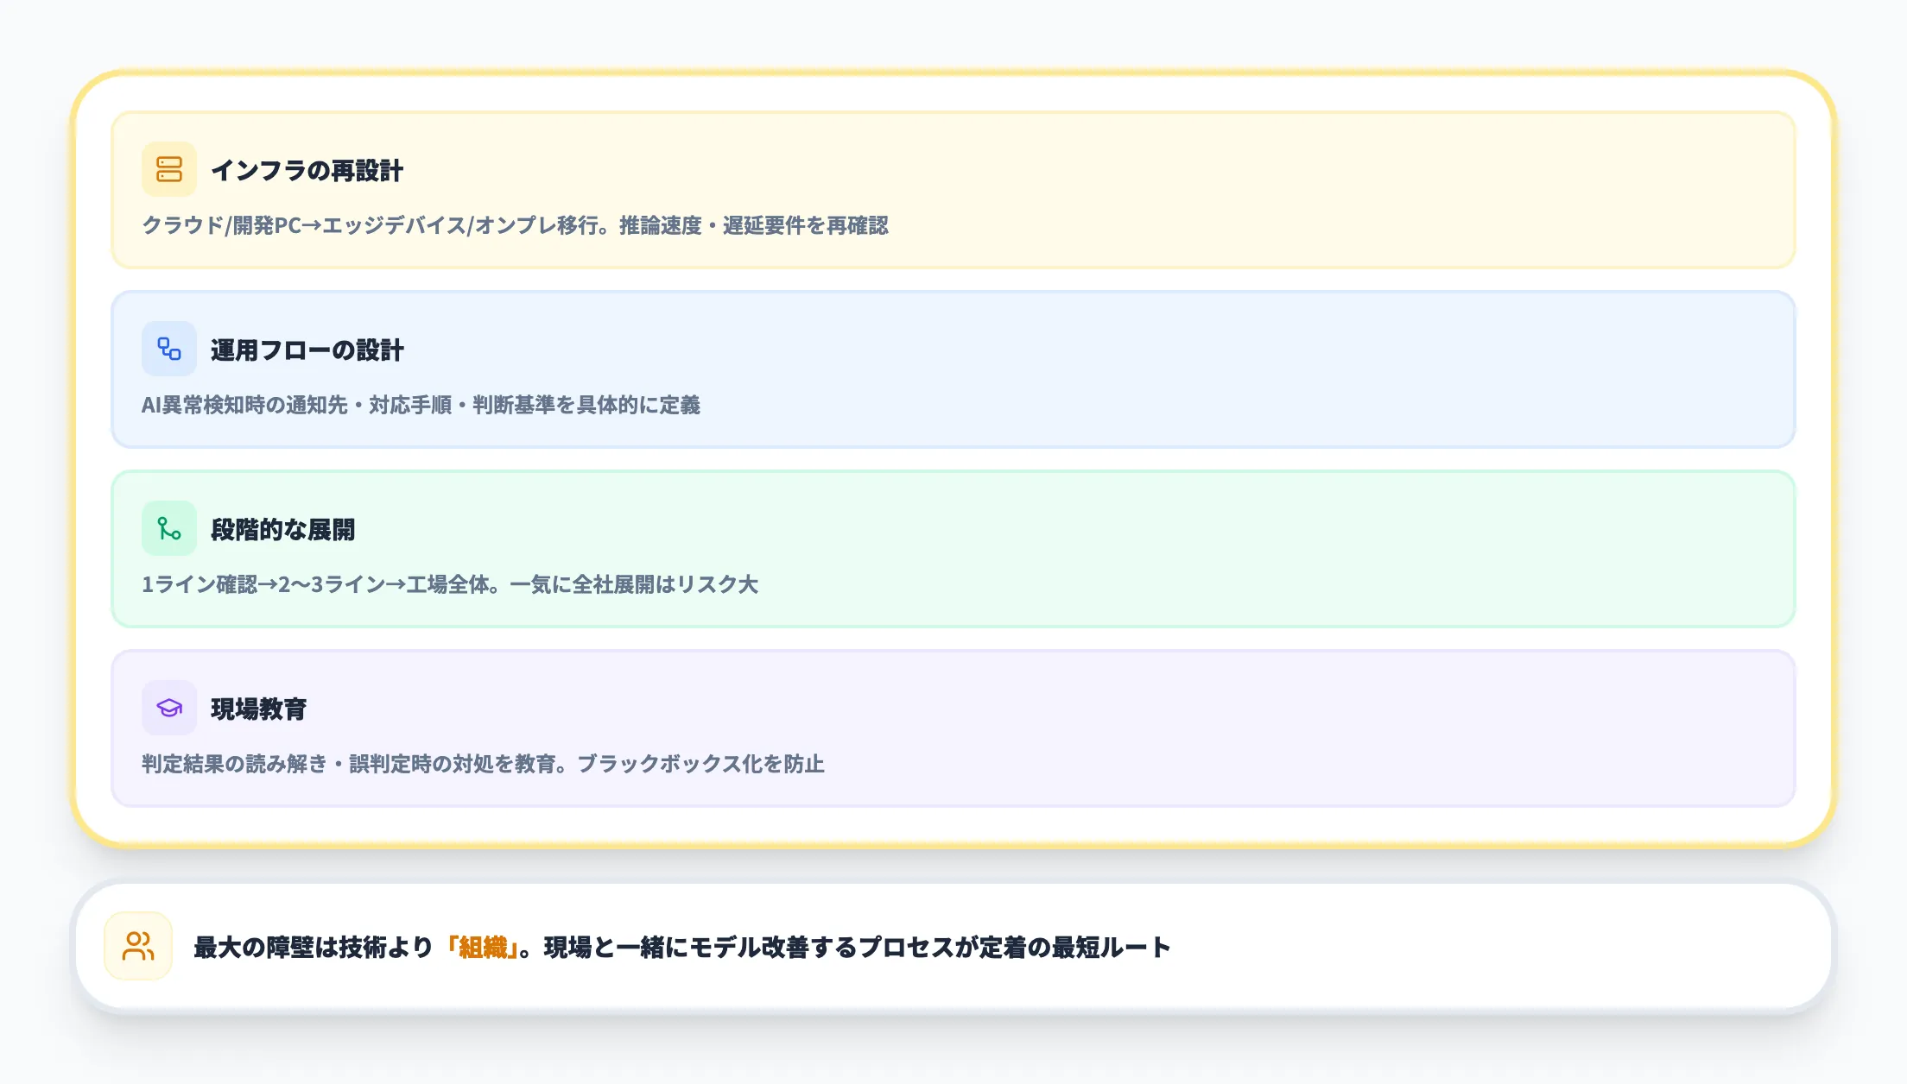
Task: Click the text 定着の最短ルート in banner
Action: point(1074,948)
